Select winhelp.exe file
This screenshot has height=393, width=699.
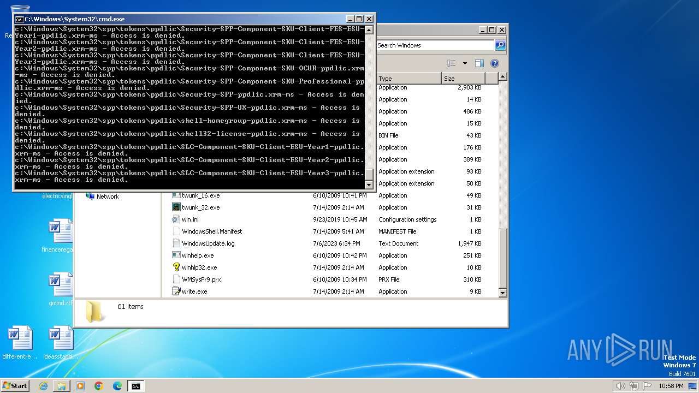[198, 255]
